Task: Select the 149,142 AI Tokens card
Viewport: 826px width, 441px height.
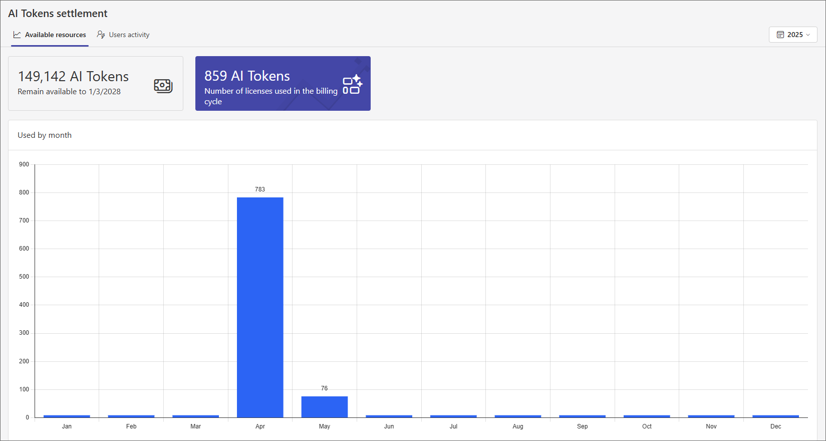Action: click(x=96, y=83)
